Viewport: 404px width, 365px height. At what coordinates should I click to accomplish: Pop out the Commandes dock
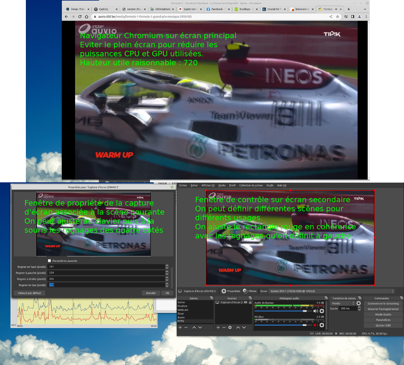click(401, 298)
